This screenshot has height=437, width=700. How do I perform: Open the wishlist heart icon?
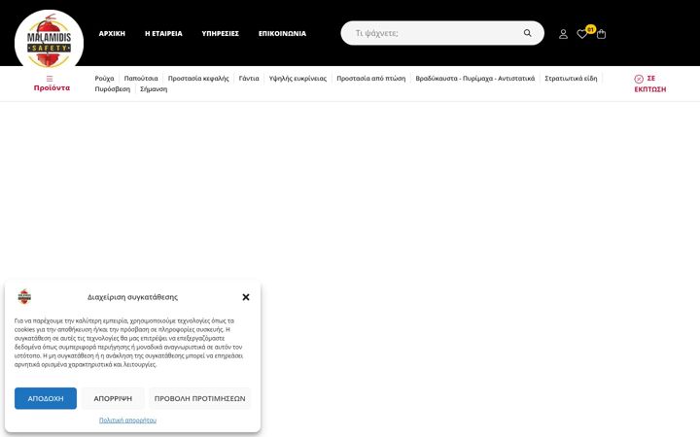click(x=581, y=34)
